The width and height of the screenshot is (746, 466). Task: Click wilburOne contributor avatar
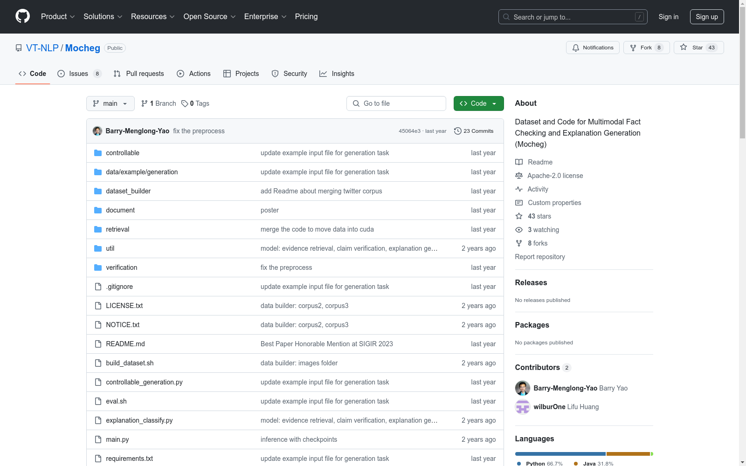(x=523, y=407)
